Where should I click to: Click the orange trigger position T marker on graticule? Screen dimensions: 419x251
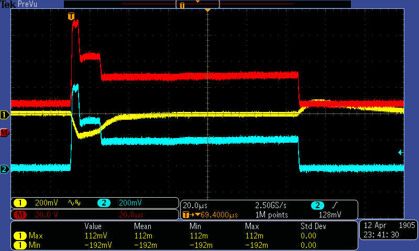tap(72, 16)
